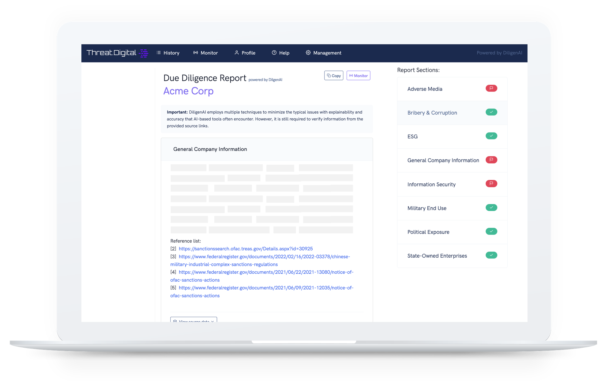Click the green check badge for State-Owned Enterprises
The image size is (607, 381).
click(491, 255)
